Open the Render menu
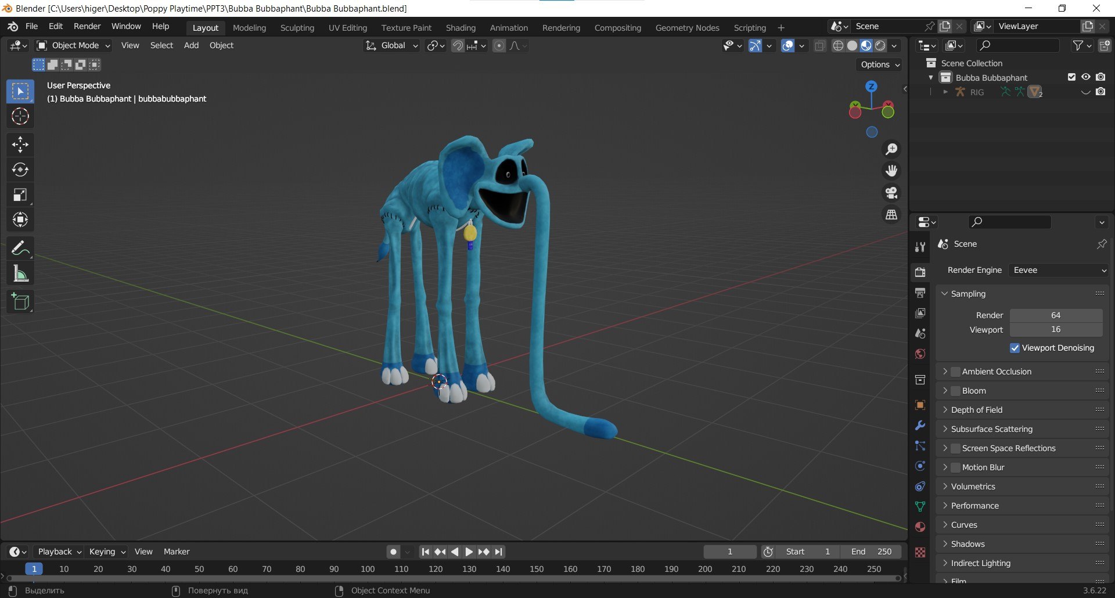 (x=87, y=27)
